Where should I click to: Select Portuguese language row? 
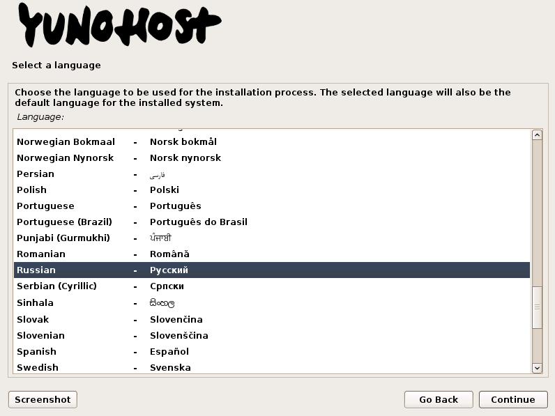click(x=271, y=206)
